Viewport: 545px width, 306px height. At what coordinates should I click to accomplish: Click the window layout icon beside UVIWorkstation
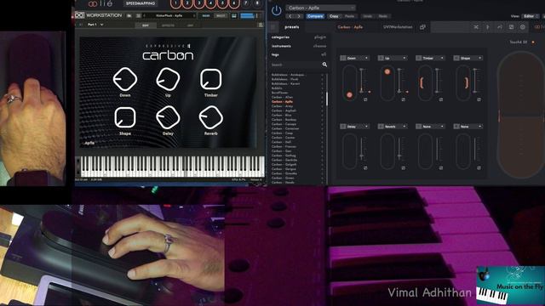(x=422, y=27)
